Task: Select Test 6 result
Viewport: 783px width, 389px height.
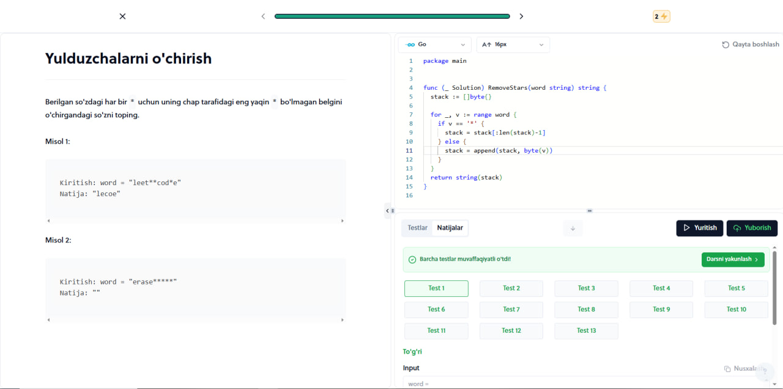Action: [x=436, y=310]
